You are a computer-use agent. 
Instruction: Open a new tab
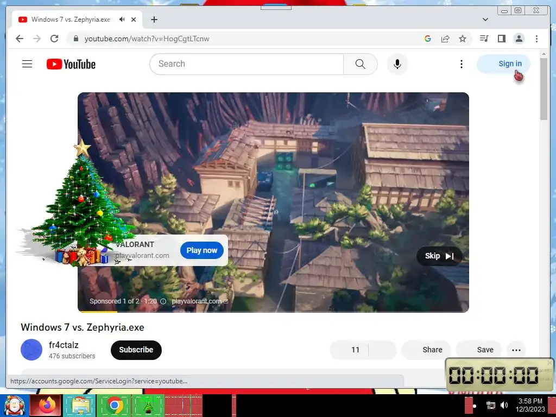tap(154, 20)
